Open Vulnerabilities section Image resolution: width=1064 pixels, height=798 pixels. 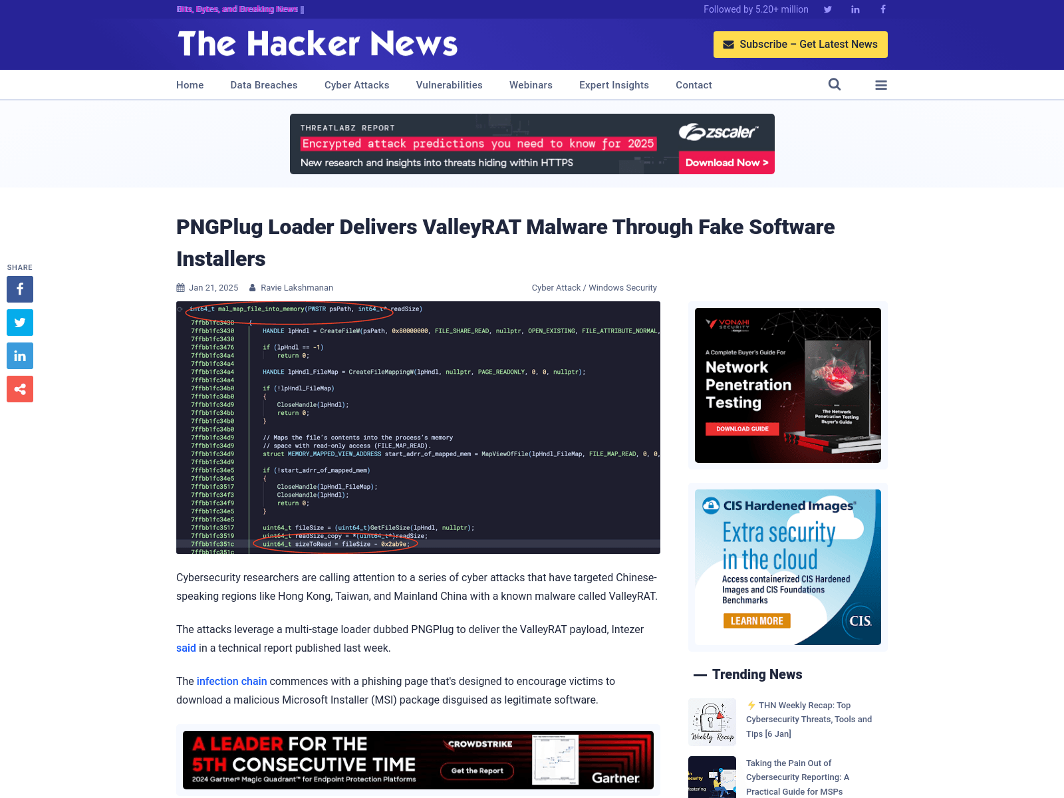tap(450, 85)
